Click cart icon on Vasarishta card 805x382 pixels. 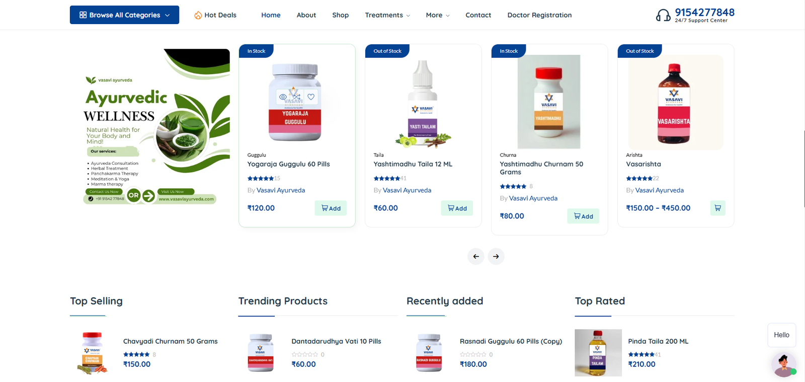pos(717,208)
